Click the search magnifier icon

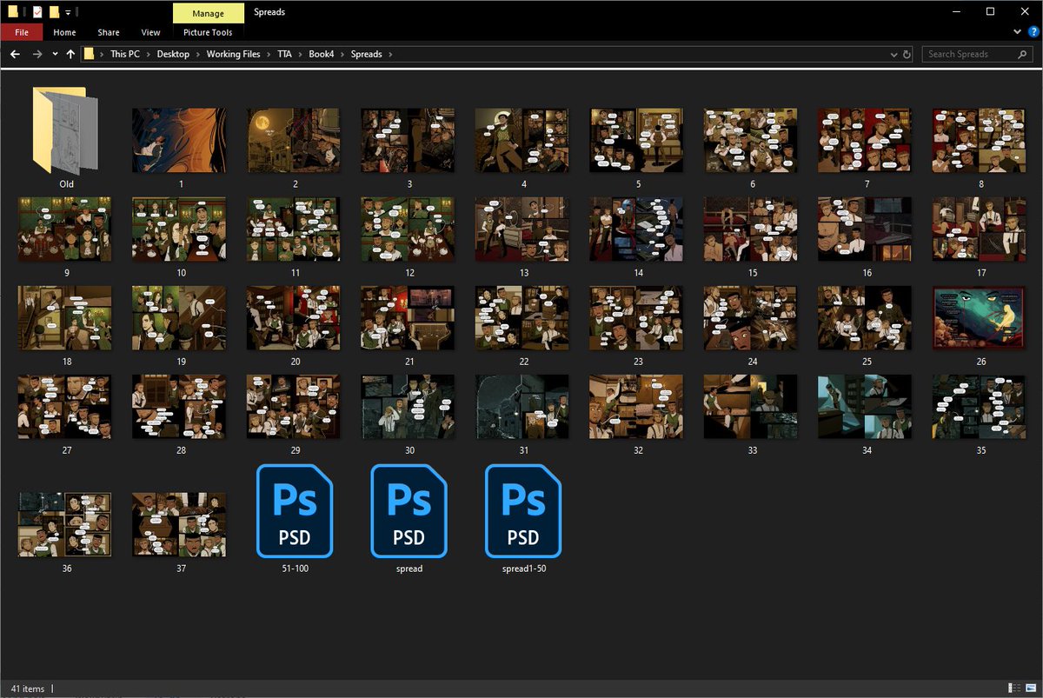pyautogui.click(x=1022, y=54)
